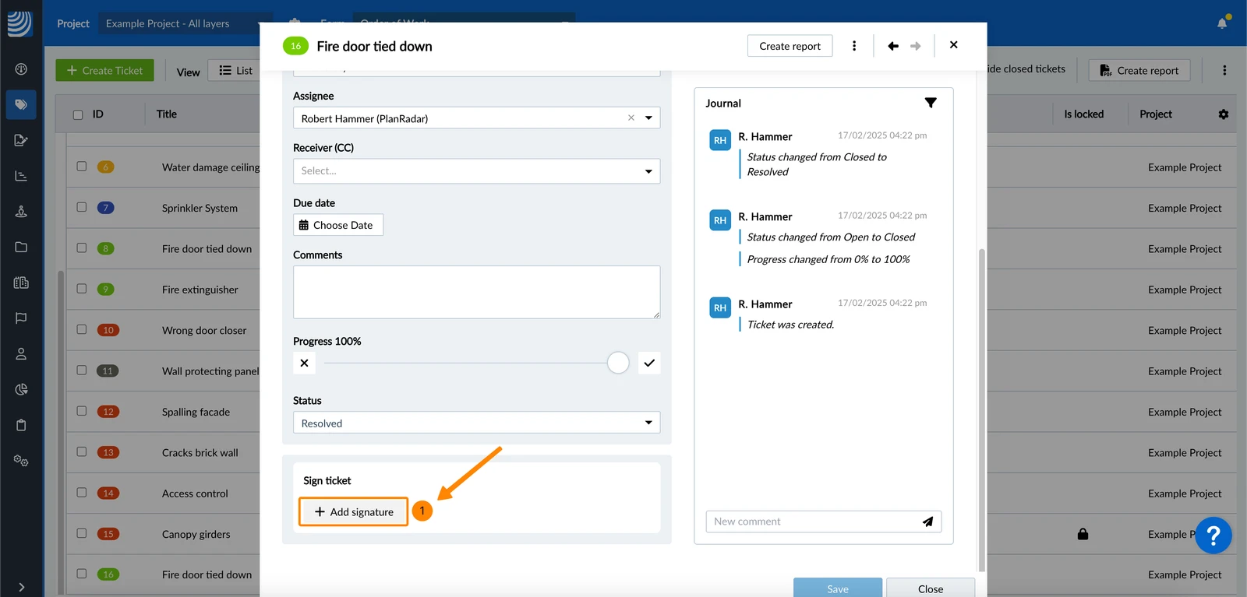The image size is (1247, 597).
Task: Tick checkbox for Wrong door closer row
Action: click(82, 329)
